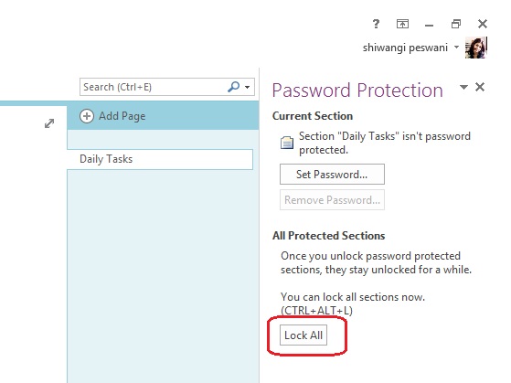This screenshot has height=383, width=511.
Task: Close the Password Protection pane
Action: (x=480, y=87)
